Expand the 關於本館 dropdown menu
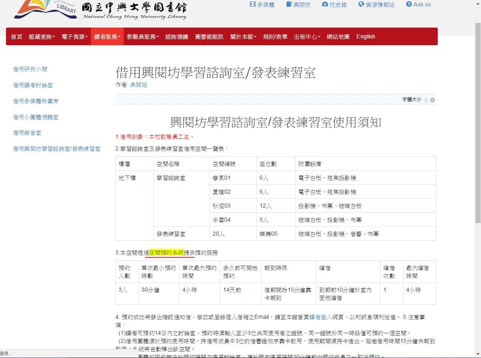Screen dimensions: 481x358 point(243,36)
